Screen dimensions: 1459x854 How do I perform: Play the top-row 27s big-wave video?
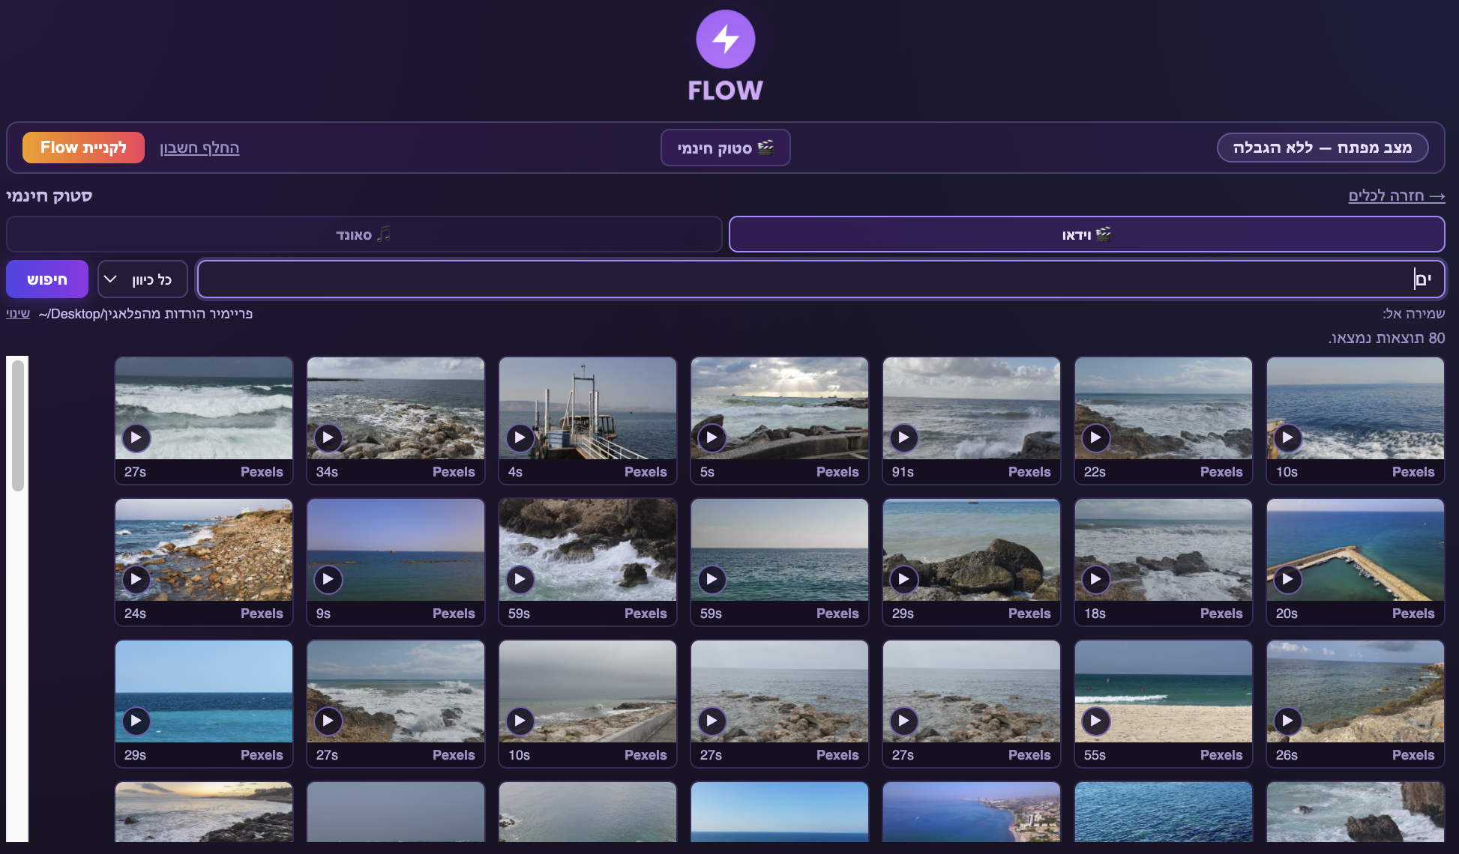(136, 437)
